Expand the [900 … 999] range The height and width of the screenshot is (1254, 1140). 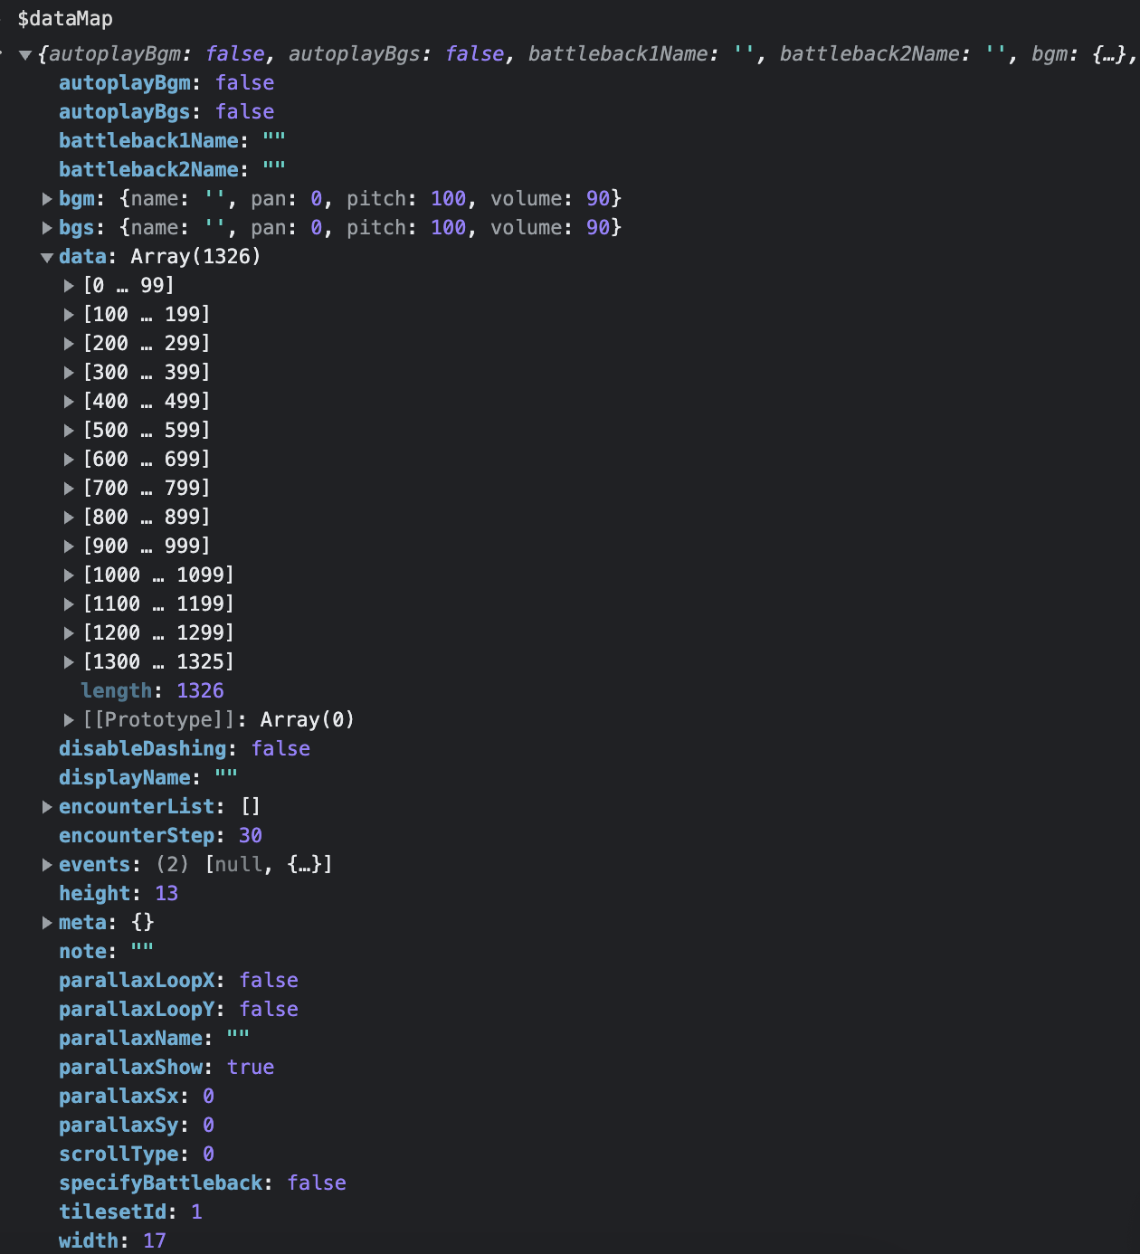69,546
